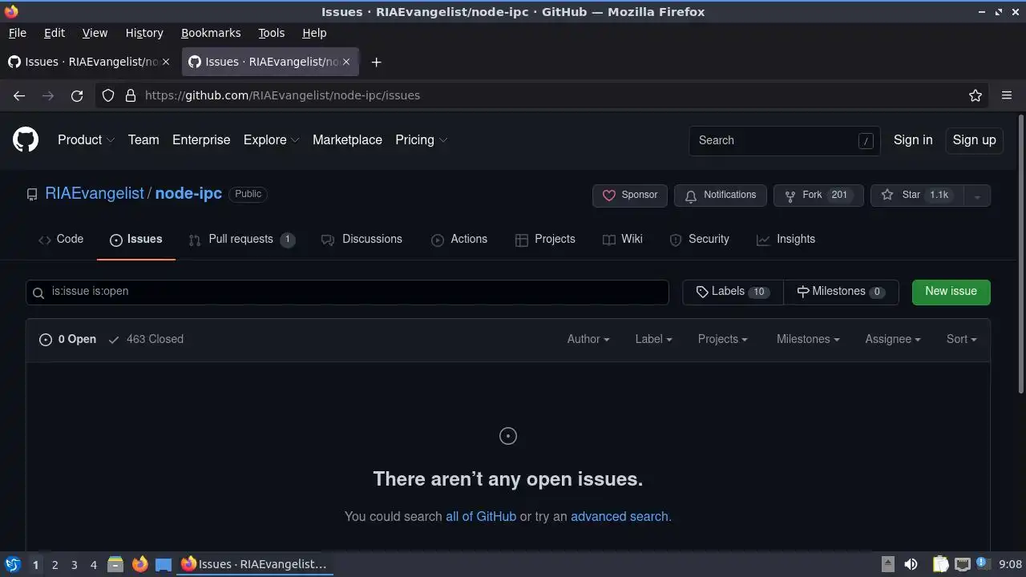The width and height of the screenshot is (1026, 577).
Task: Expand the Label filter dropdown
Action: 653,339
